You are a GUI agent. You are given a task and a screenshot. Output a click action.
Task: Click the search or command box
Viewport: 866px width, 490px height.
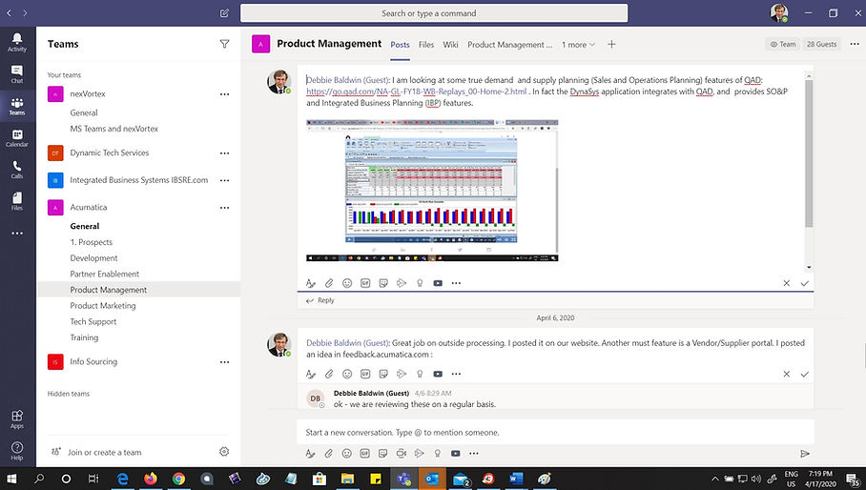(x=434, y=13)
